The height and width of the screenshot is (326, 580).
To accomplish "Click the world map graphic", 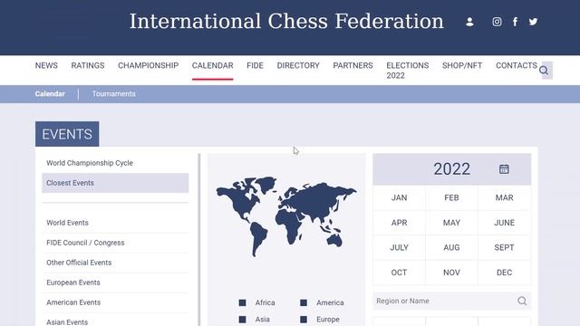I will pos(286,216).
